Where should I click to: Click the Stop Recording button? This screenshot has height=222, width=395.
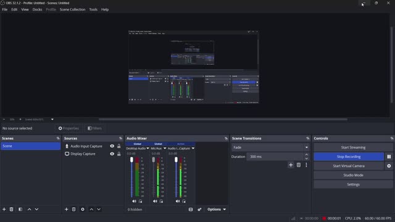point(349,157)
